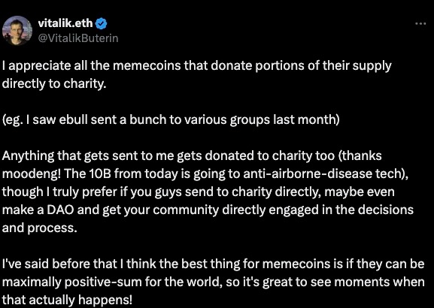Image resolution: width=434 pixels, height=308 pixels.
Task: Open the @VitalikButerin handle link
Action: click(x=77, y=38)
